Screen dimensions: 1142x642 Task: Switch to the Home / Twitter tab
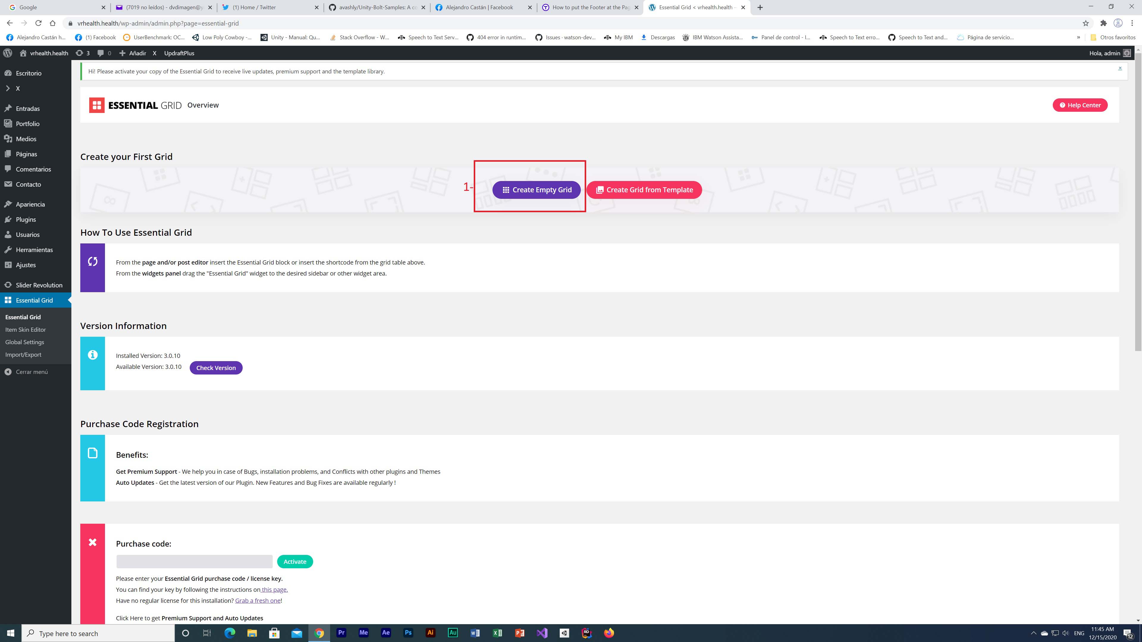click(x=270, y=7)
